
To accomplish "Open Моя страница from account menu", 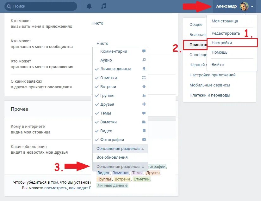I will (225, 21).
